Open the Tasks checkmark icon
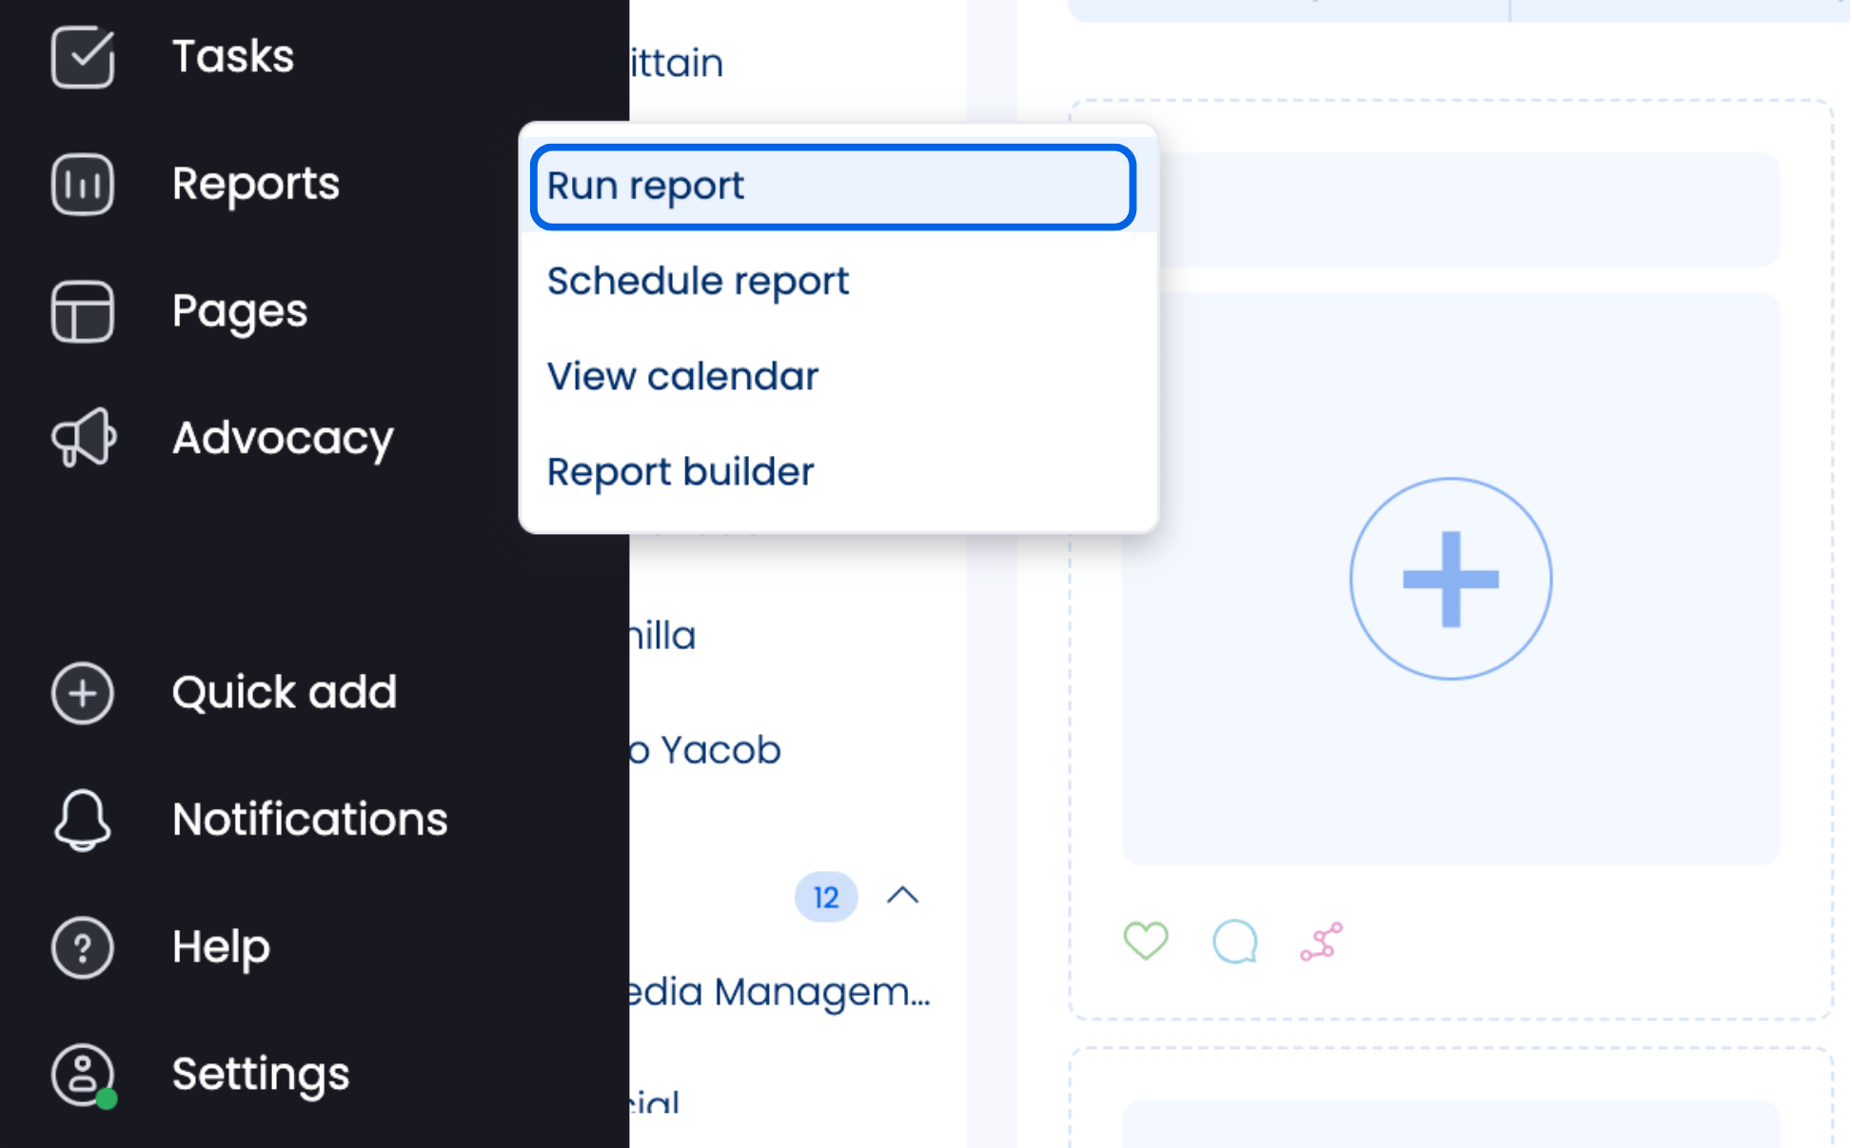The height and width of the screenshot is (1148, 1852). pos(83,57)
